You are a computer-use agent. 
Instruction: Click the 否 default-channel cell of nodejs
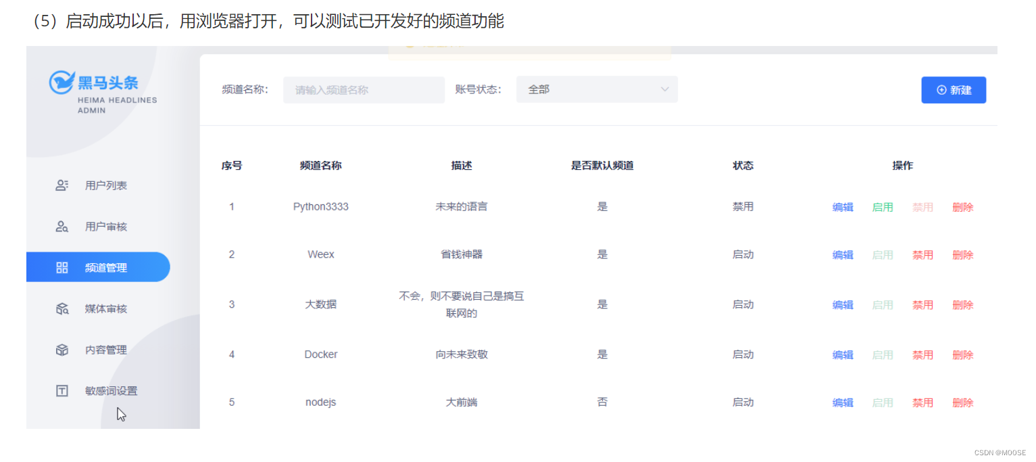(602, 402)
